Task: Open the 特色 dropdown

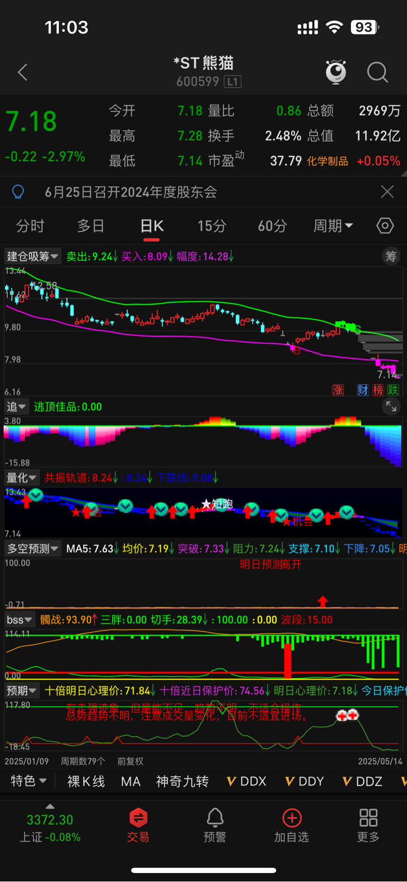Action: point(29,781)
